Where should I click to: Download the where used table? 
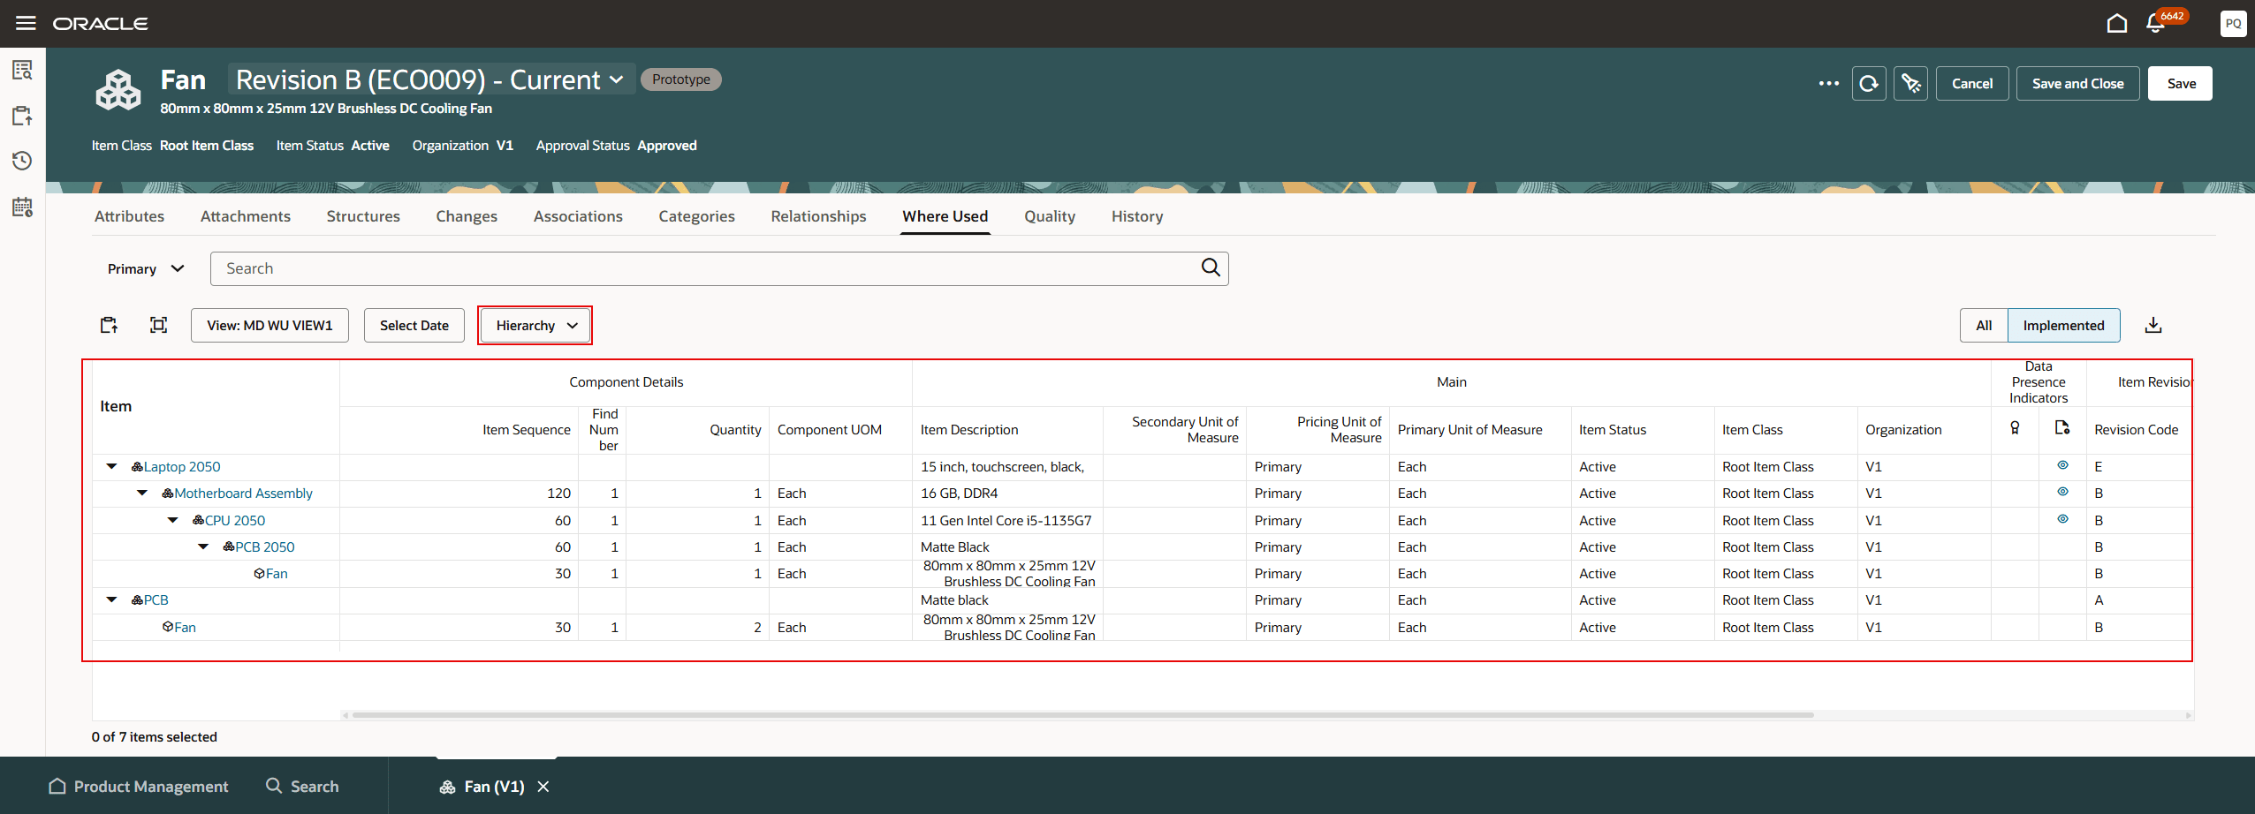coord(2153,325)
